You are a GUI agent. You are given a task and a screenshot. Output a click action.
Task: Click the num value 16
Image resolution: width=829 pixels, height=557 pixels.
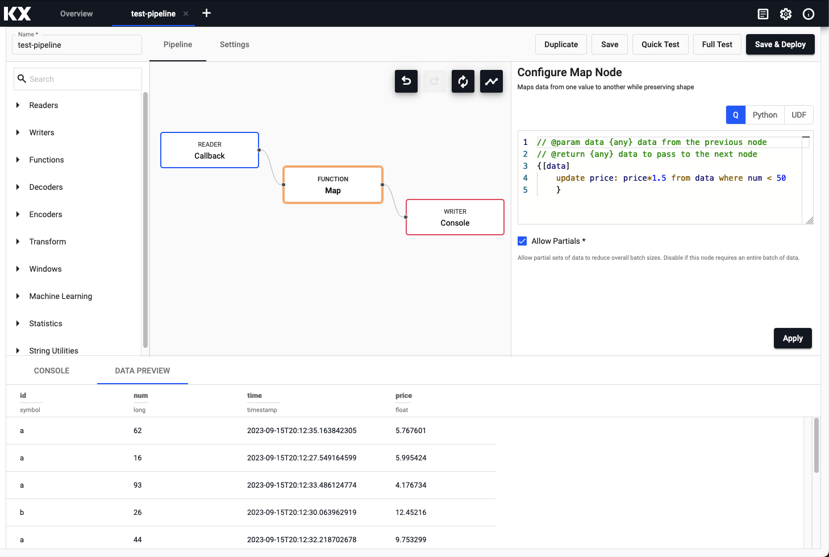pos(138,458)
